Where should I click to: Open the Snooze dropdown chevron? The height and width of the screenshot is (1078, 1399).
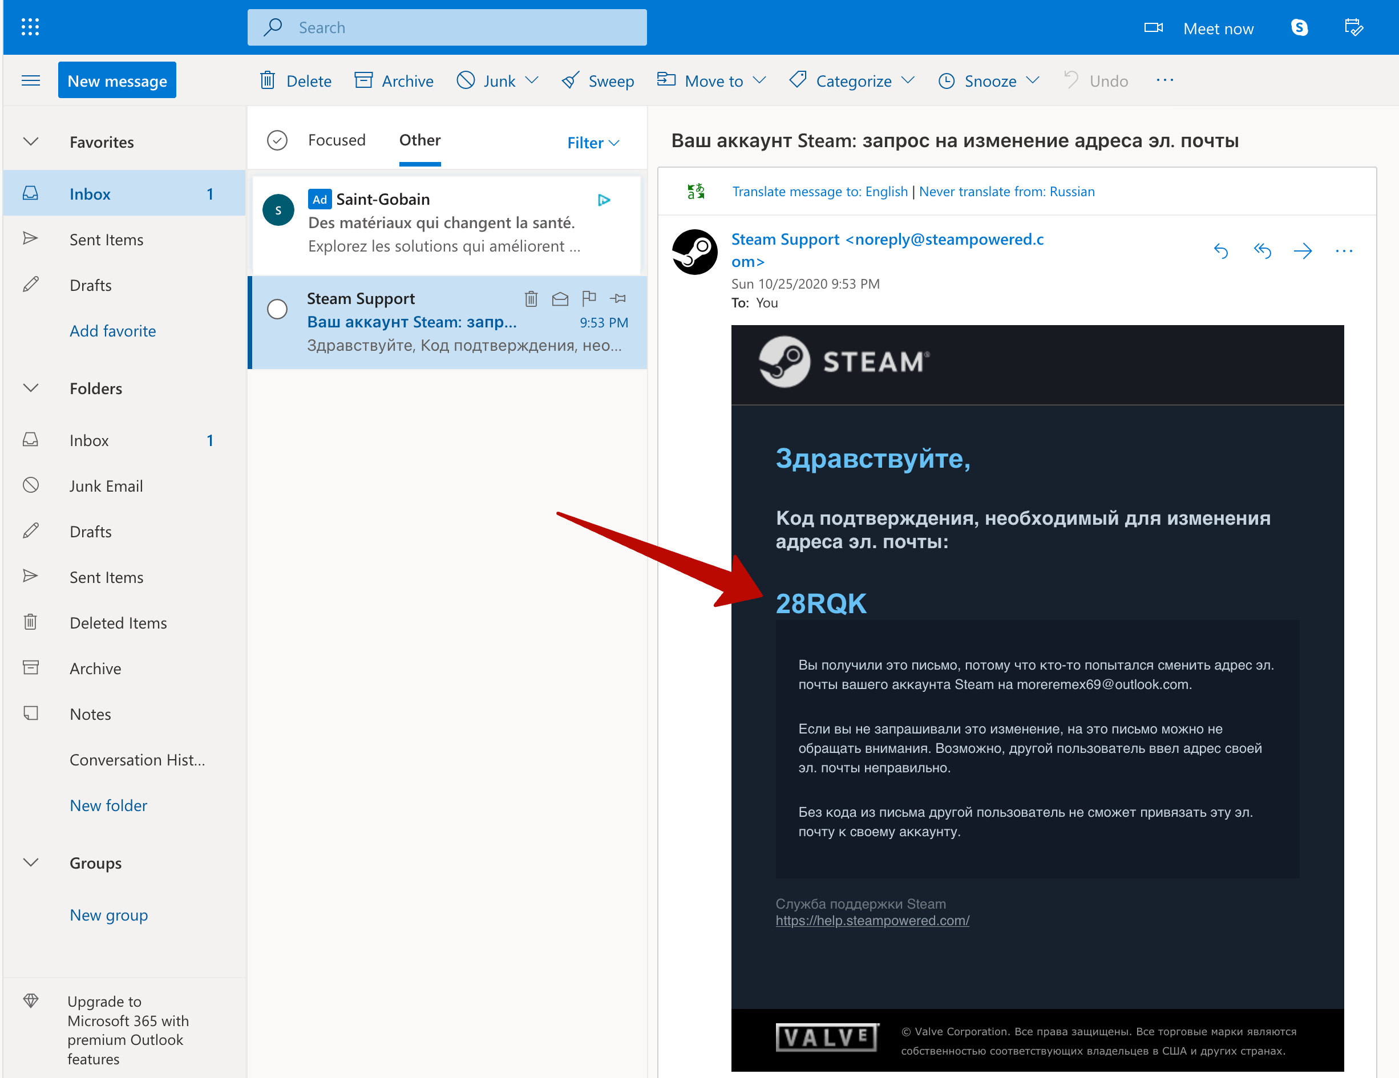tap(1032, 80)
